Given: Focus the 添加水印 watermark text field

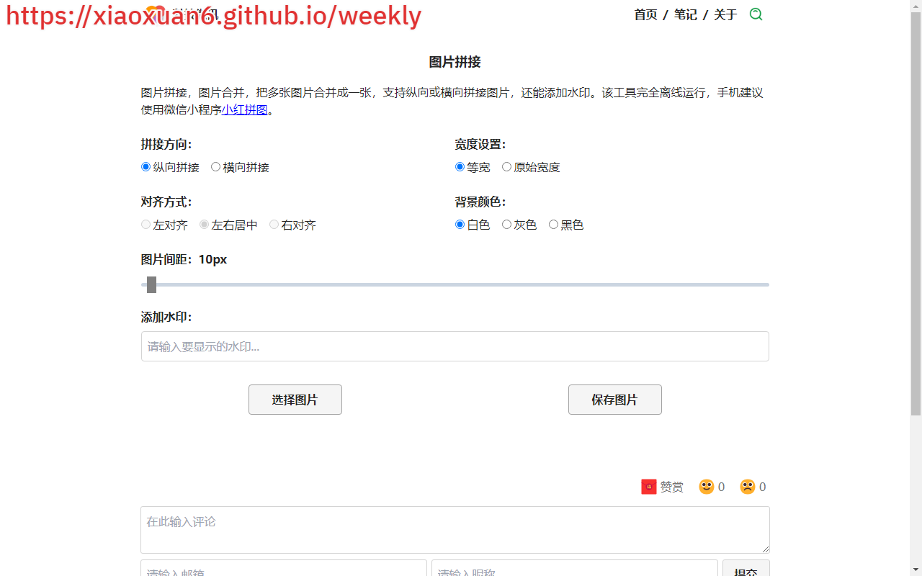Looking at the screenshot, I should 455,346.
